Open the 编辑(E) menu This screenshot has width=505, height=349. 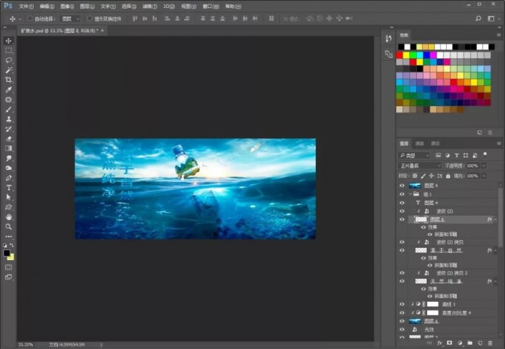[x=47, y=6]
